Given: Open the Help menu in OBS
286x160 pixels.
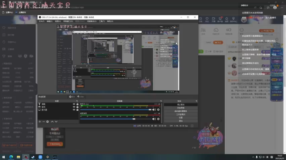Looking at the screenshot, I should (110, 21).
